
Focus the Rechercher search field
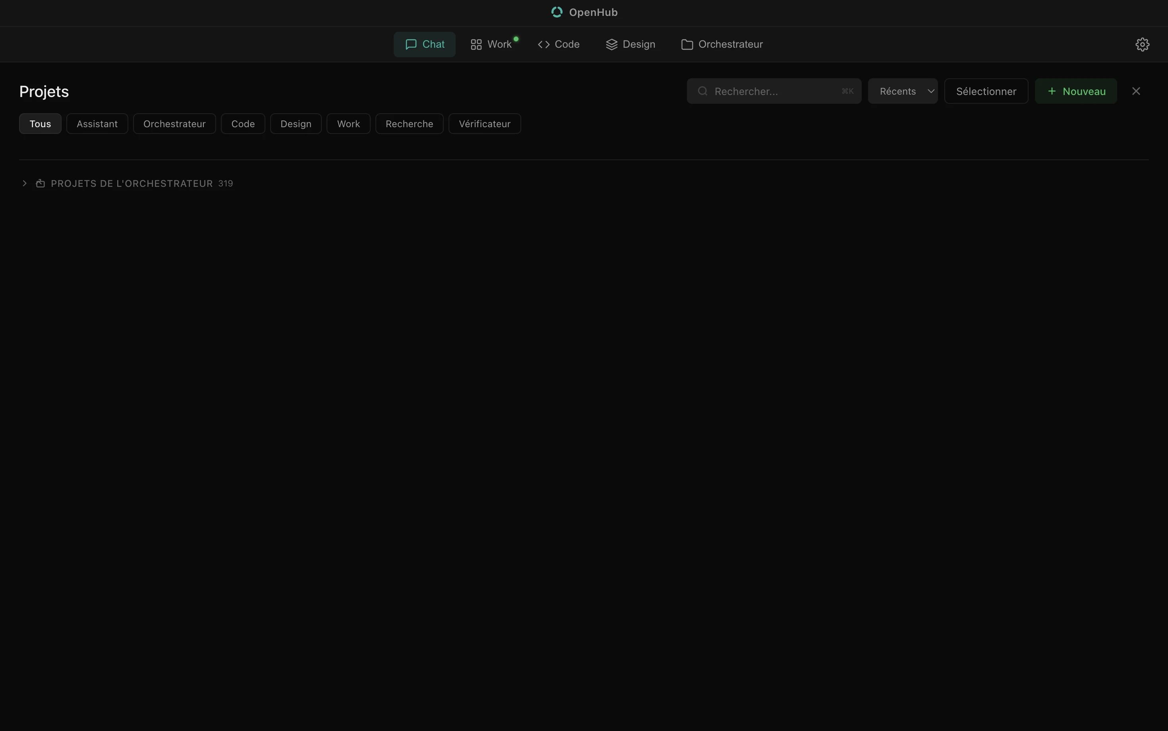(x=774, y=91)
